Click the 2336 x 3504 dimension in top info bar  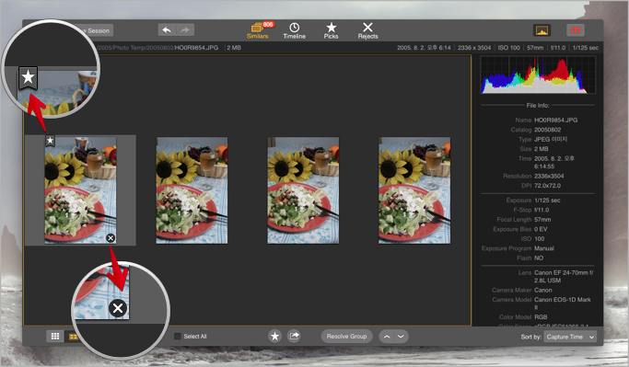point(474,47)
